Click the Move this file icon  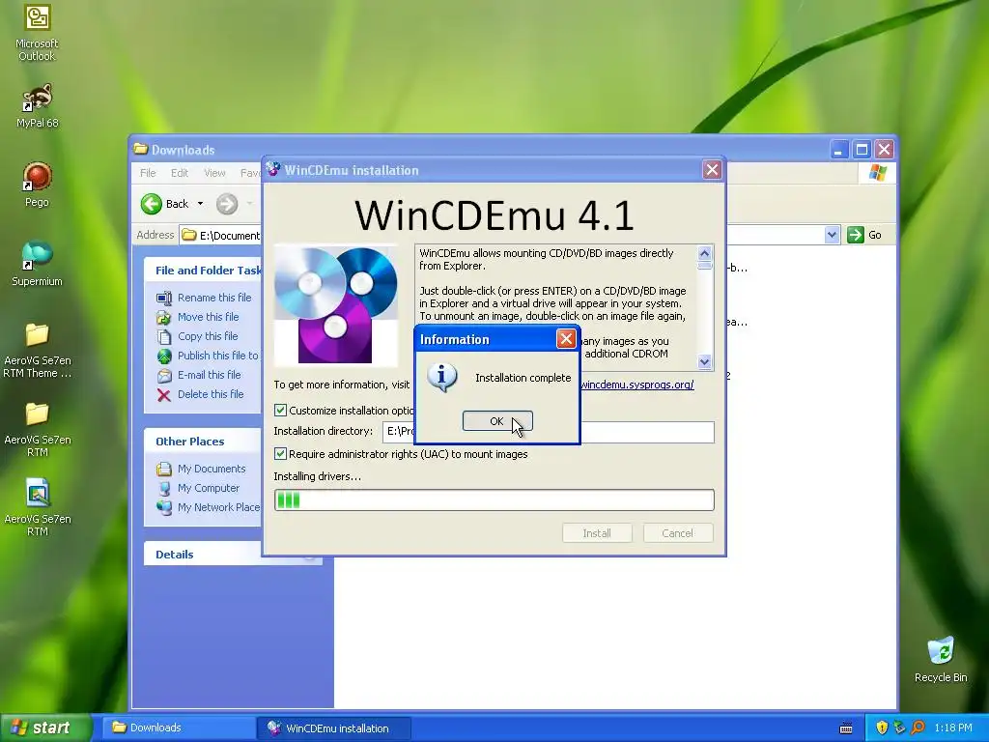[164, 317]
